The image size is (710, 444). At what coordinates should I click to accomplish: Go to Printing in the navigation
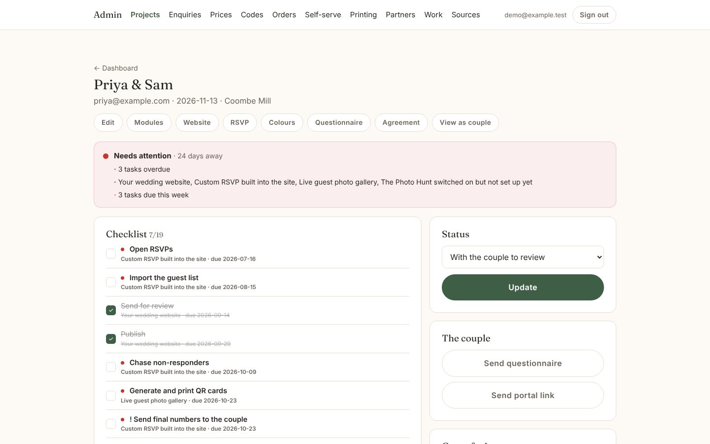(x=363, y=15)
